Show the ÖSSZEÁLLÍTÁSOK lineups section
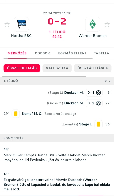 (93, 68)
